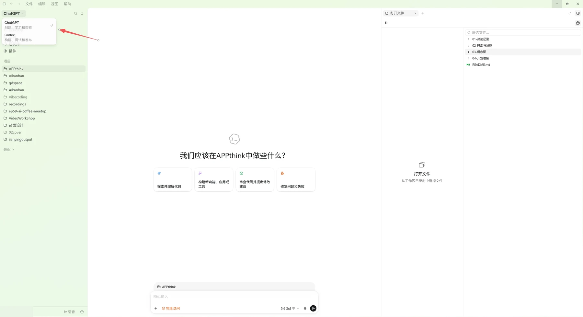Open the jianyingoutput project

[x=44, y=140]
